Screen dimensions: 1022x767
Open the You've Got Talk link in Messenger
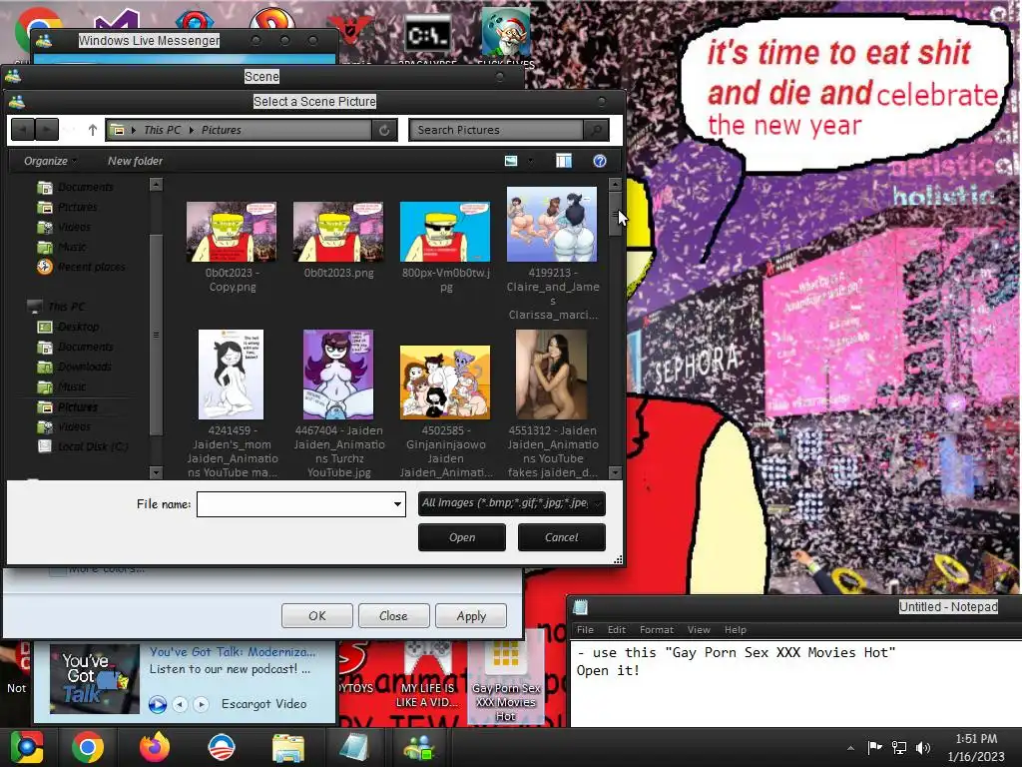(233, 651)
